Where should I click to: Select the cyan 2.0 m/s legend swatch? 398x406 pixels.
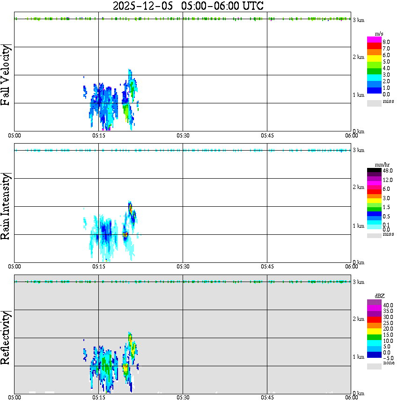coord(374,78)
